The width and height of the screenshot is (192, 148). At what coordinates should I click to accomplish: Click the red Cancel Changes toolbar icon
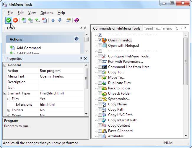[15, 20]
